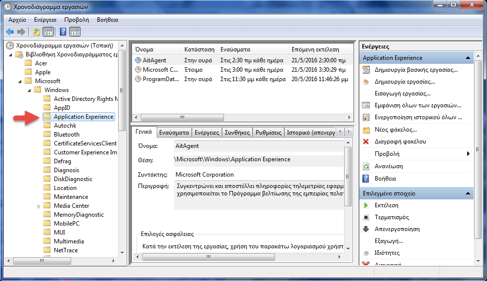Image resolution: width=487 pixels, height=281 pixels.
Task: Click the blue help icon in the toolbar
Action: point(63,32)
